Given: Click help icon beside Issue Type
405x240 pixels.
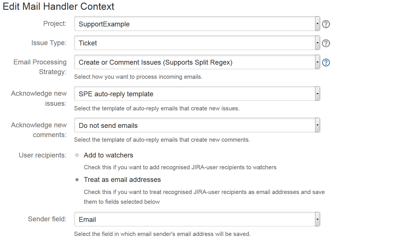Looking at the screenshot, I should [x=326, y=43].
